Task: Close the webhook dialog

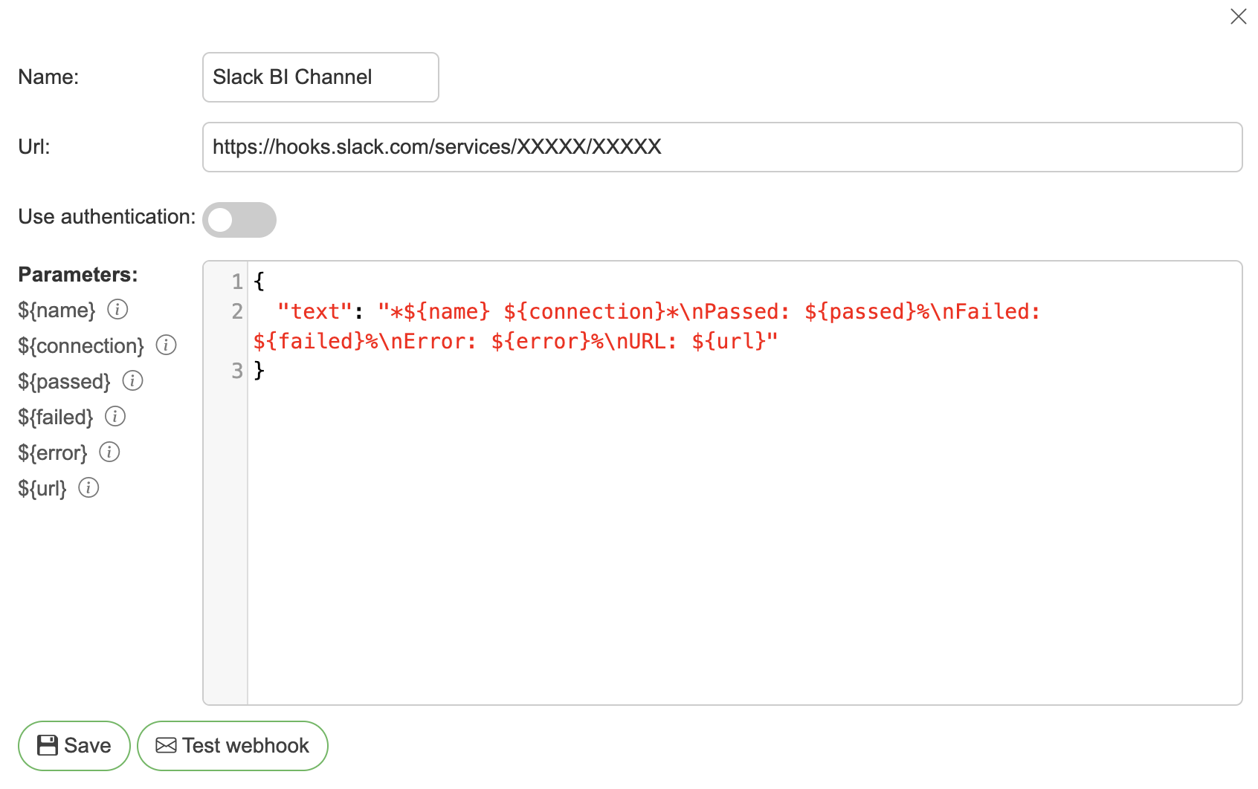Action: pyautogui.click(x=1238, y=16)
